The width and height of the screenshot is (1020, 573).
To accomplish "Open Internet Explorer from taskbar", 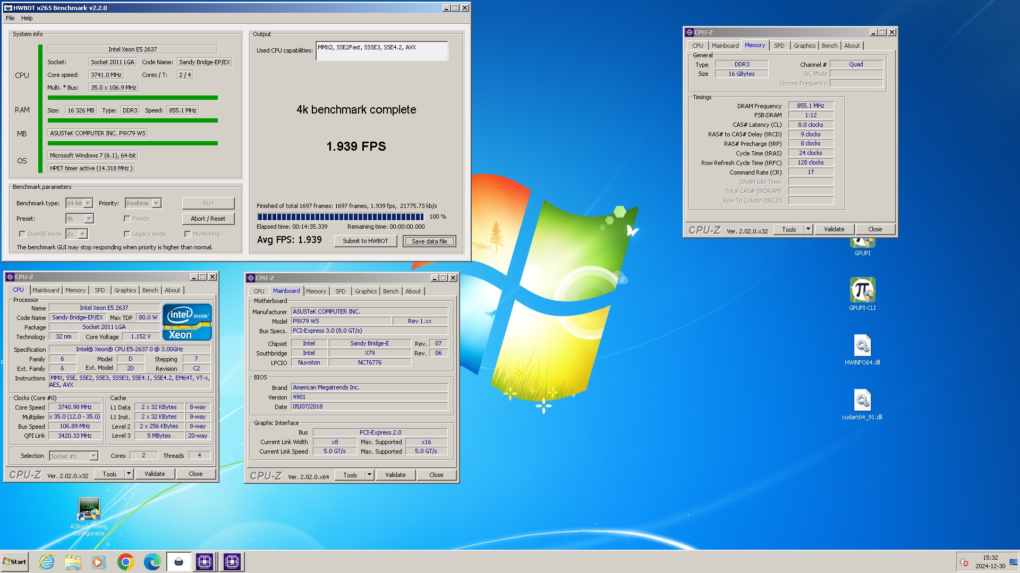I will pyautogui.click(x=47, y=562).
